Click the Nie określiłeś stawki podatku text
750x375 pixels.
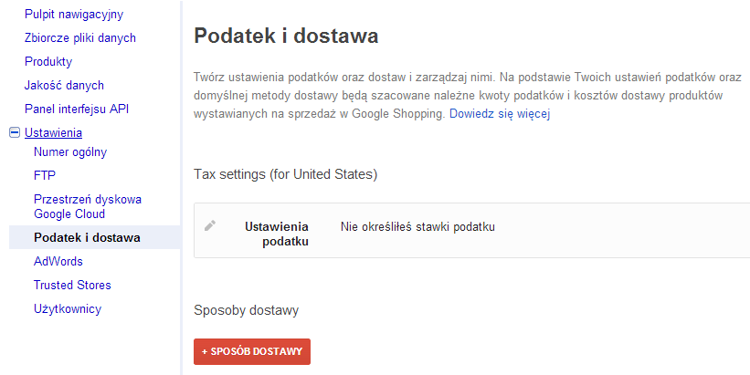coord(417,226)
